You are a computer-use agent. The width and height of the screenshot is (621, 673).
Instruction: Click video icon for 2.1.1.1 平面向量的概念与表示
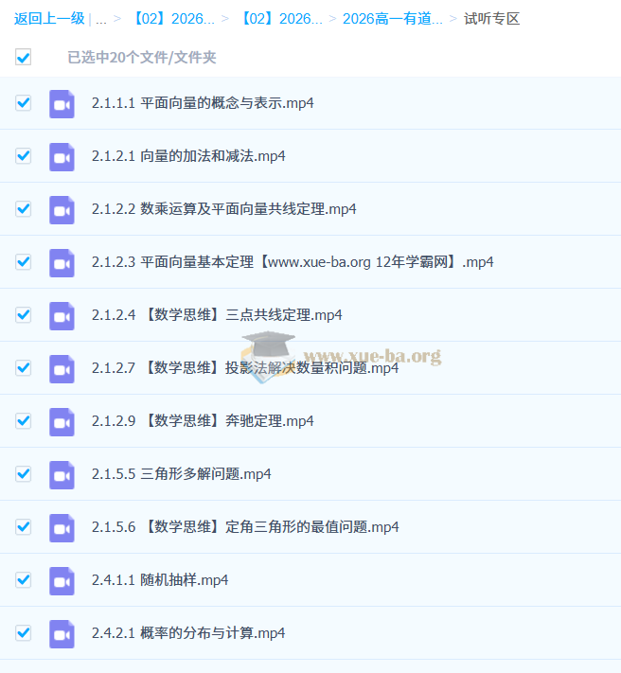coord(62,104)
